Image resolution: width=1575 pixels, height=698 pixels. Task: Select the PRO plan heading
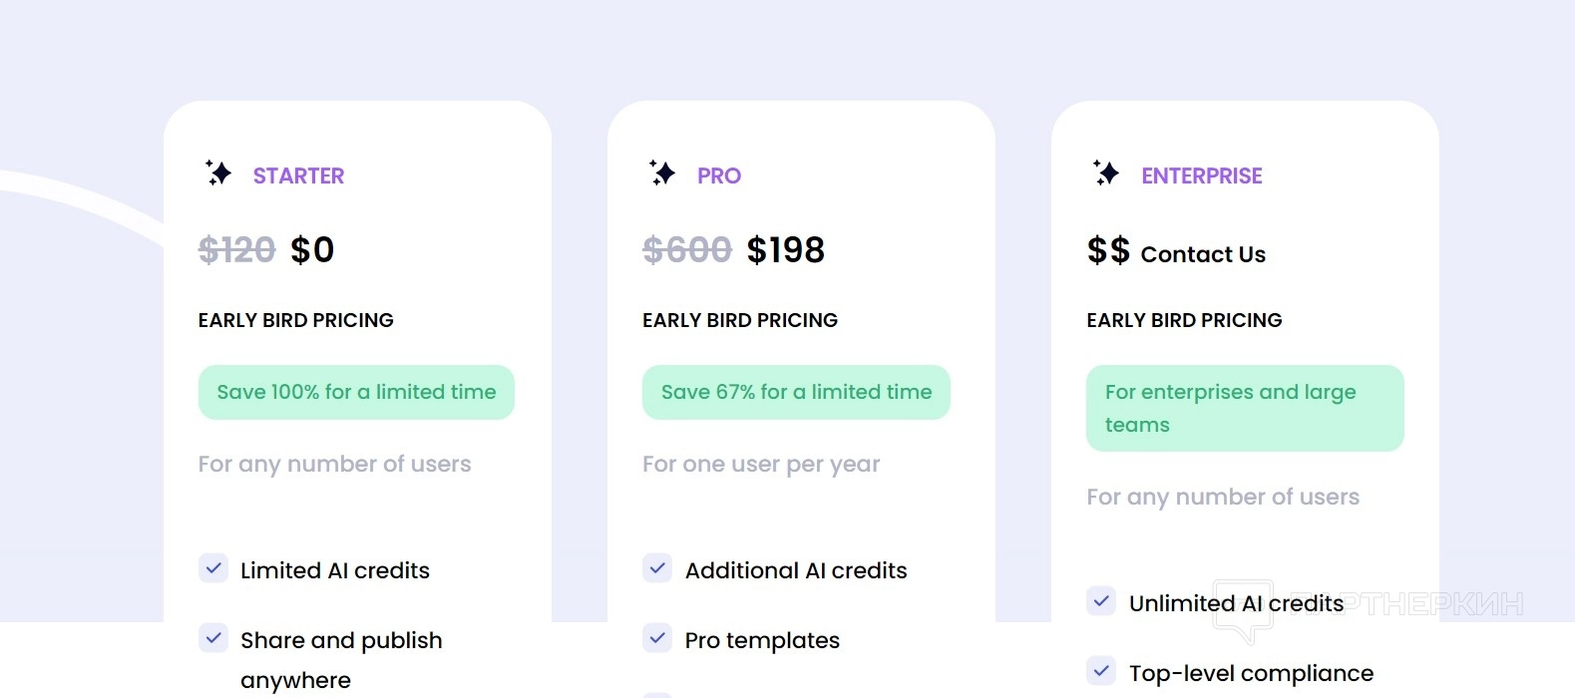(719, 175)
